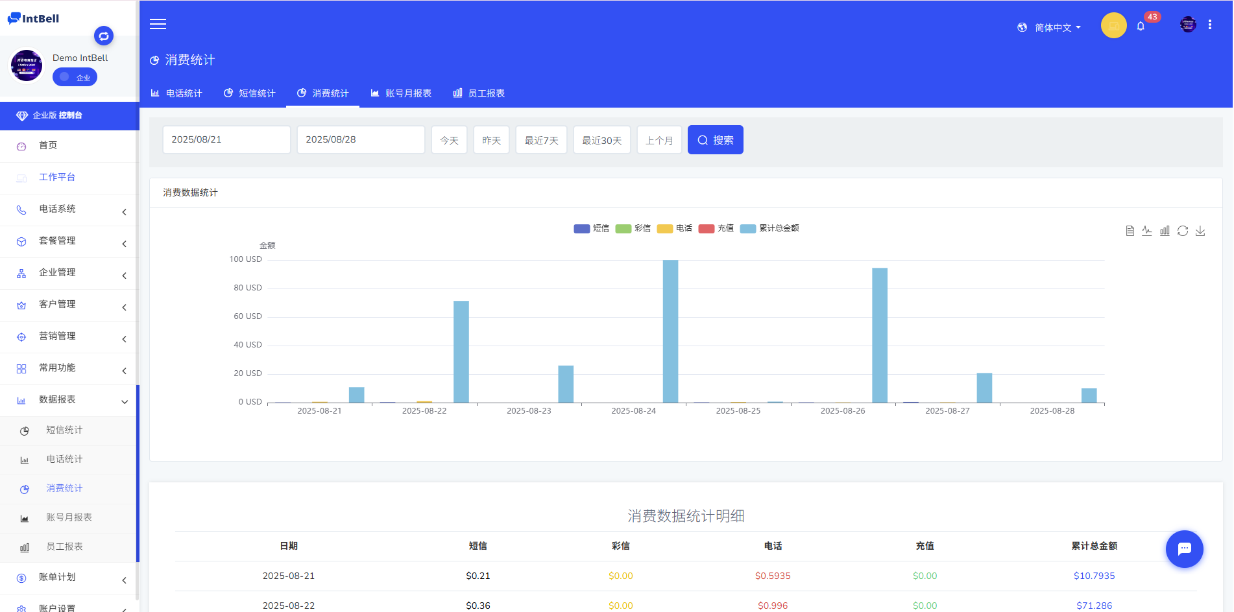
Task: Click the sidebar refresh sync icon
Action: [104, 36]
